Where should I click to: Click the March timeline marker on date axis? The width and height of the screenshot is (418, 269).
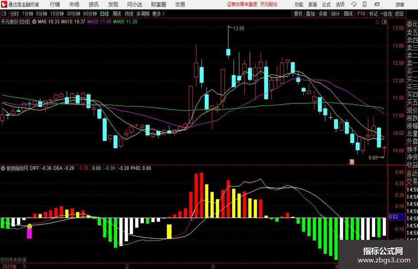coord(213,266)
